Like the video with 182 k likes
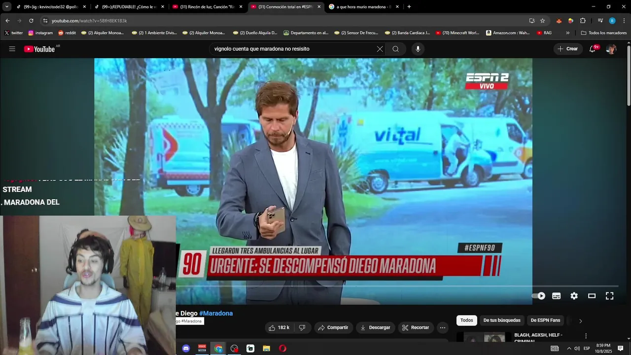 pos(279,327)
